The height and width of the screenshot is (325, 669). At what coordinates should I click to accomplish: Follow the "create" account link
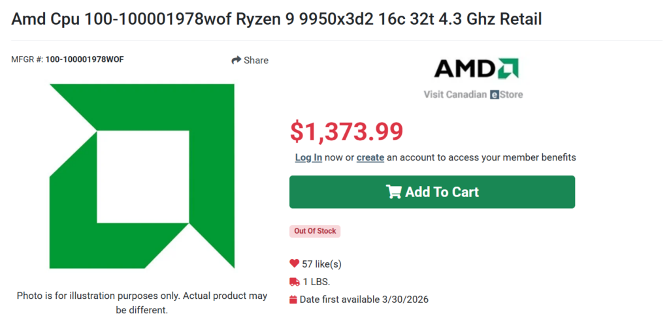[x=370, y=157]
